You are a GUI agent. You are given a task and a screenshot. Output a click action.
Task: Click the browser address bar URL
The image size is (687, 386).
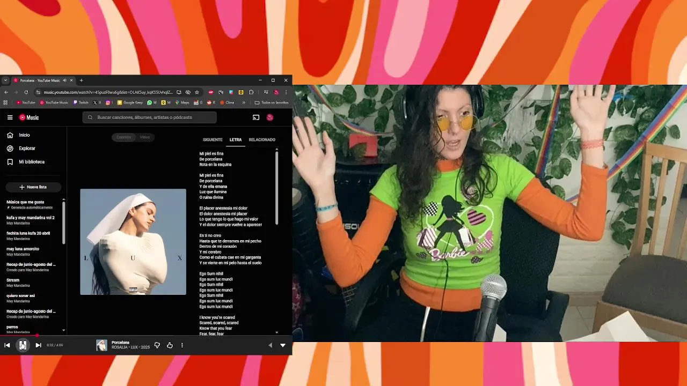click(x=108, y=92)
